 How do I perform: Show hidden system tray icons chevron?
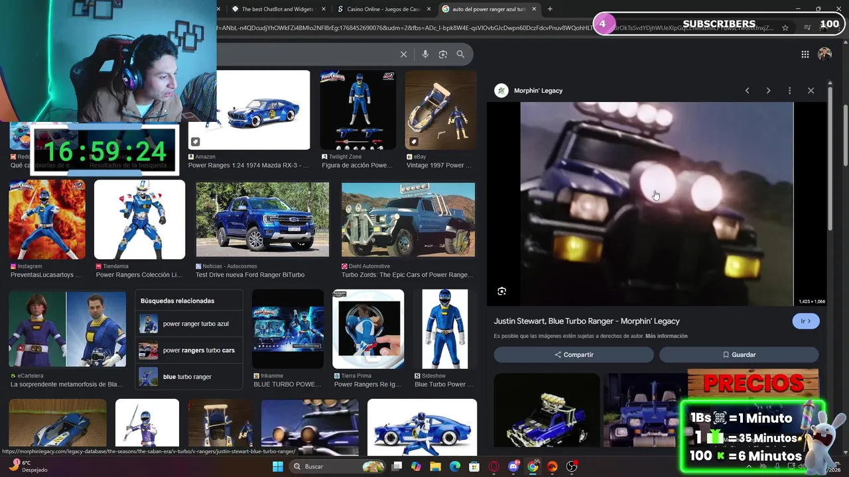(749, 466)
